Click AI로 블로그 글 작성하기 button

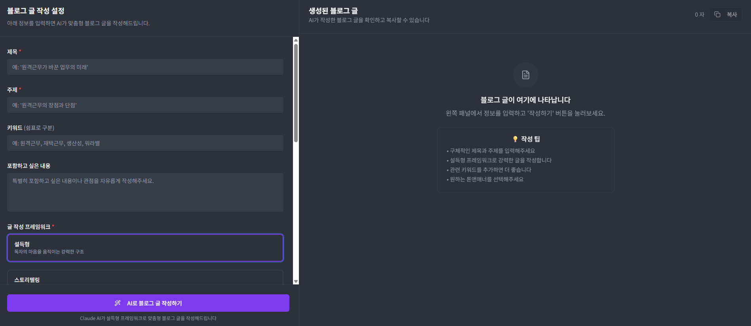click(x=148, y=303)
